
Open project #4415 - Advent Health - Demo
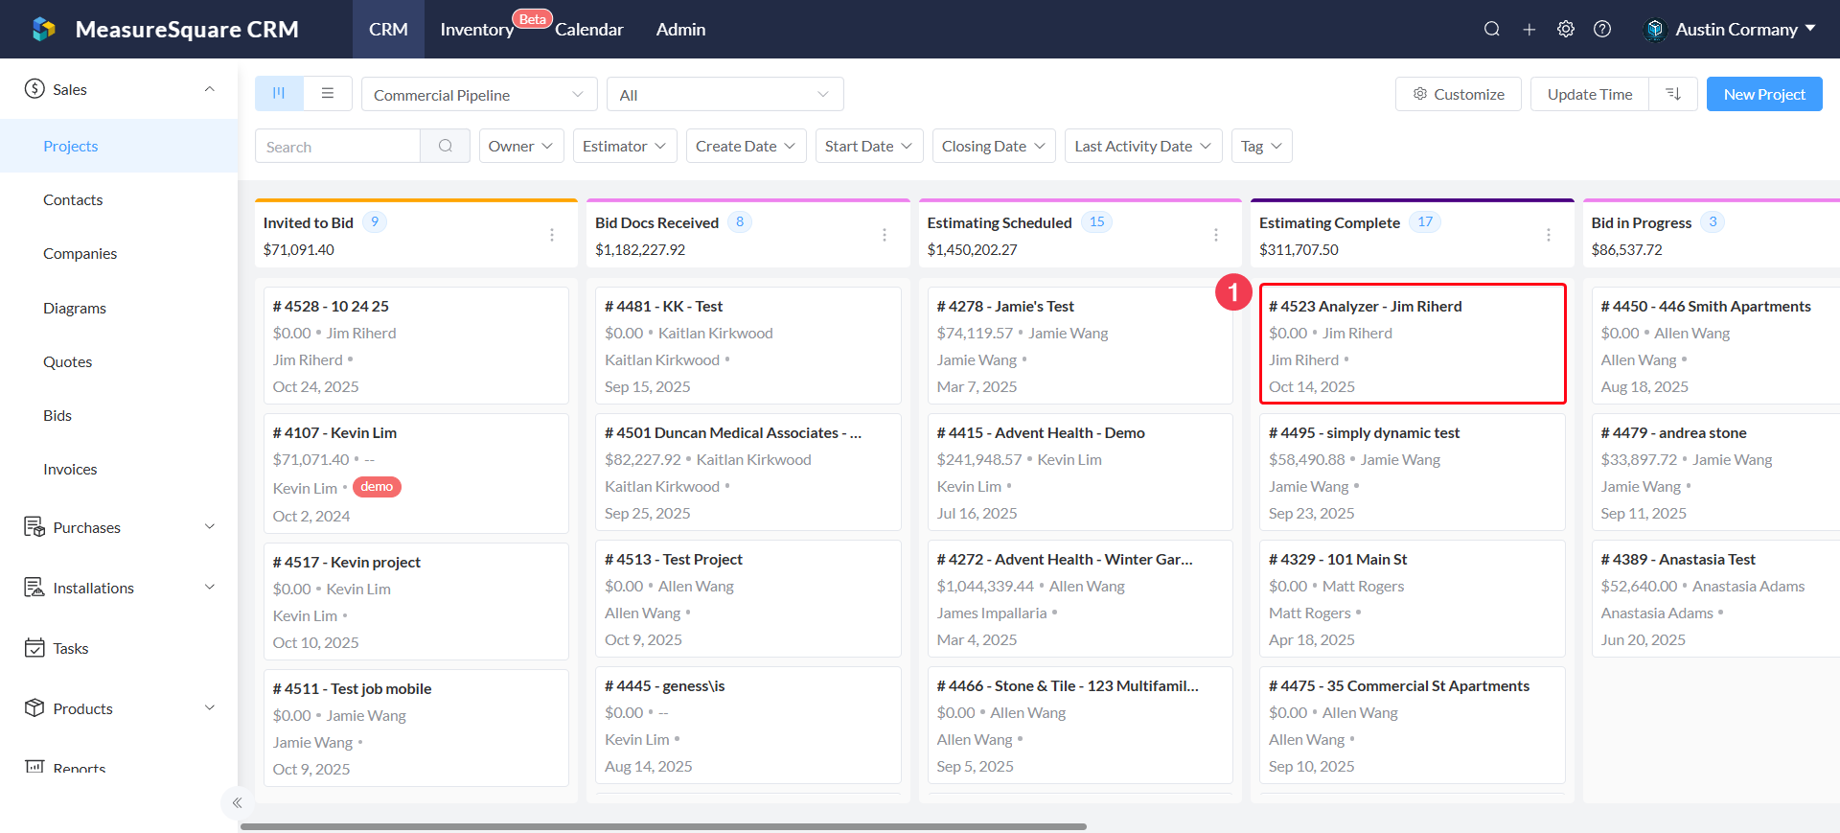click(1080, 472)
